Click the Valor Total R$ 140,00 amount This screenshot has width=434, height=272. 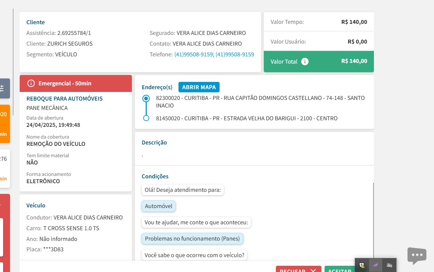pos(354,61)
